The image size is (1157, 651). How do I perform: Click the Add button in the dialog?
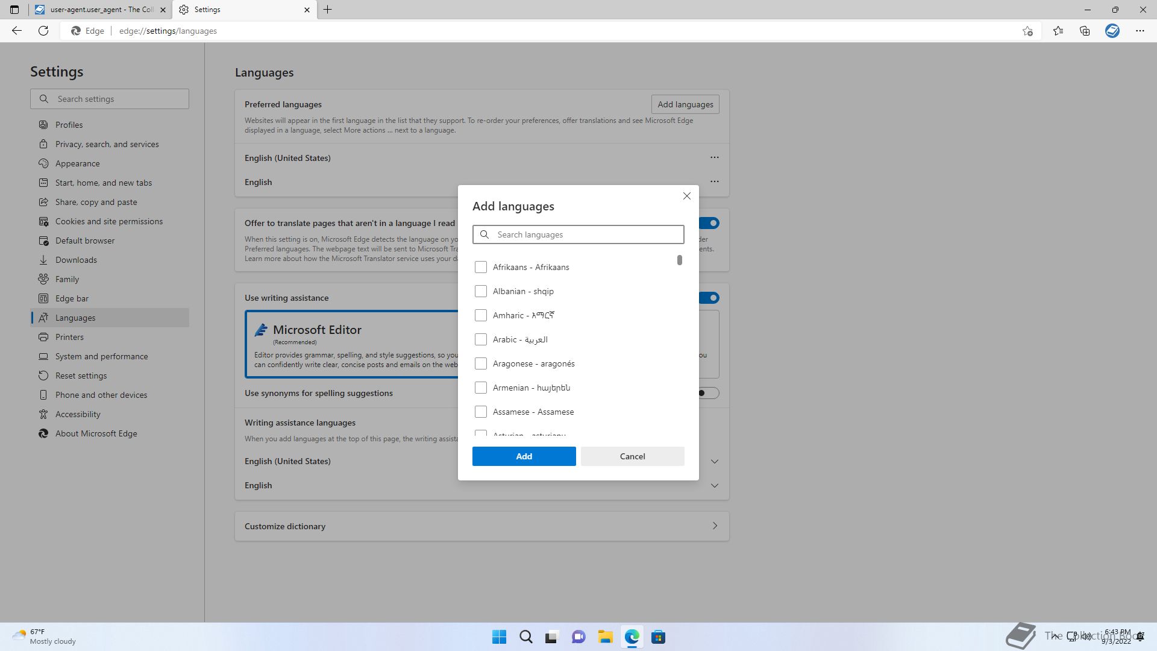coord(524,456)
